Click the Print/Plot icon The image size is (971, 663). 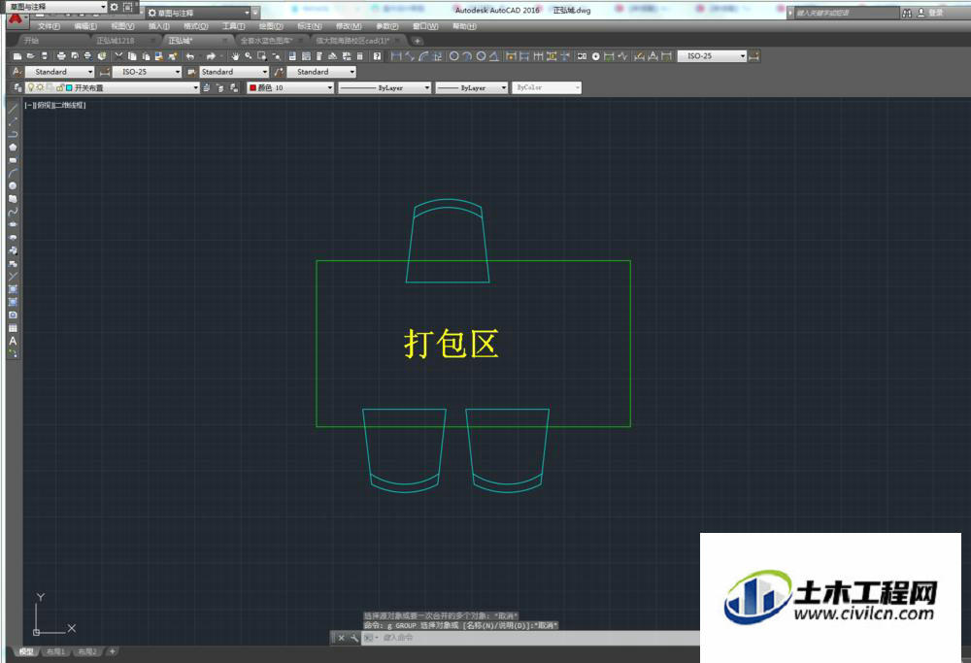point(60,56)
